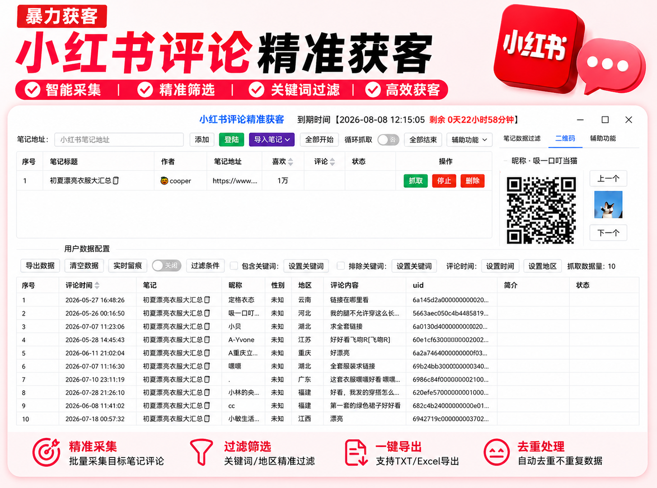Click cooper author avatar icon
This screenshot has height=488, width=657.
click(x=164, y=181)
